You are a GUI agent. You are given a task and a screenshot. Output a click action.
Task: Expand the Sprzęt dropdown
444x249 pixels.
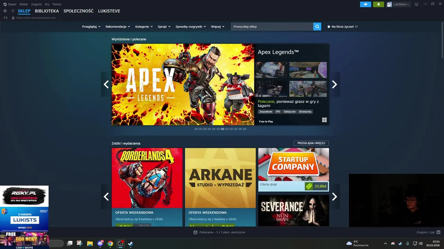pyautogui.click(x=164, y=27)
